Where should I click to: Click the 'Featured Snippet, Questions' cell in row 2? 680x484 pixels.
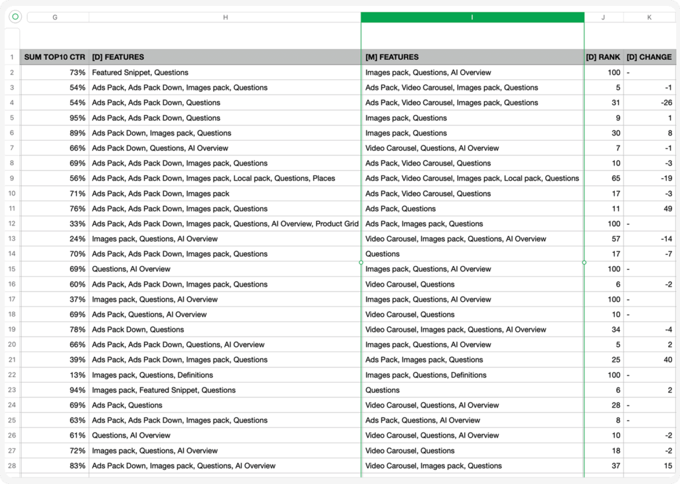pyautogui.click(x=225, y=72)
